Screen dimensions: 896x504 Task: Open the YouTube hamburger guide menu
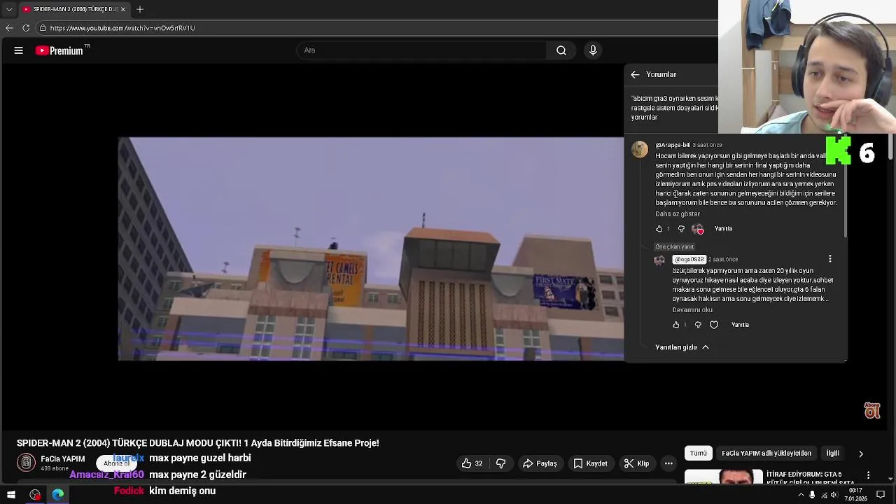pyautogui.click(x=19, y=50)
